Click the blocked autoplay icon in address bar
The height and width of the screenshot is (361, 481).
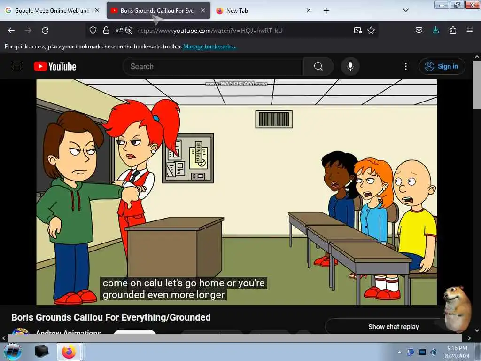tap(129, 30)
